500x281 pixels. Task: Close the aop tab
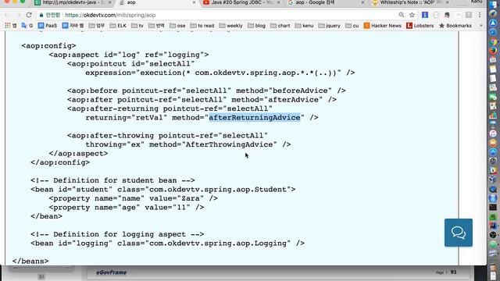click(195, 2)
